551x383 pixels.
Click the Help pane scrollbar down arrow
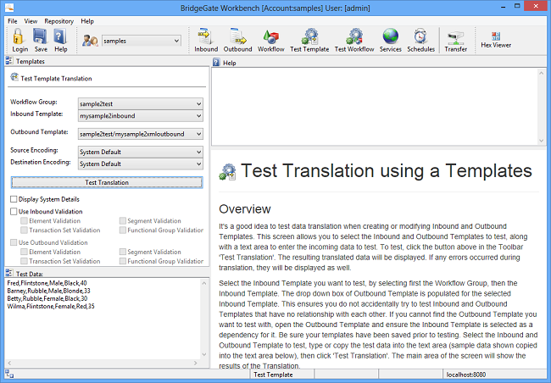(541, 141)
